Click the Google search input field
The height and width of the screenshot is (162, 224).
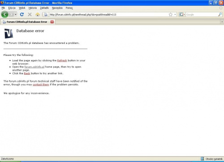click(202, 14)
